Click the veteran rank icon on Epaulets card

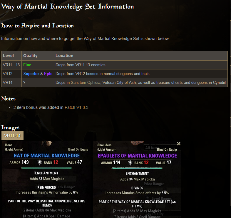coord(131,163)
